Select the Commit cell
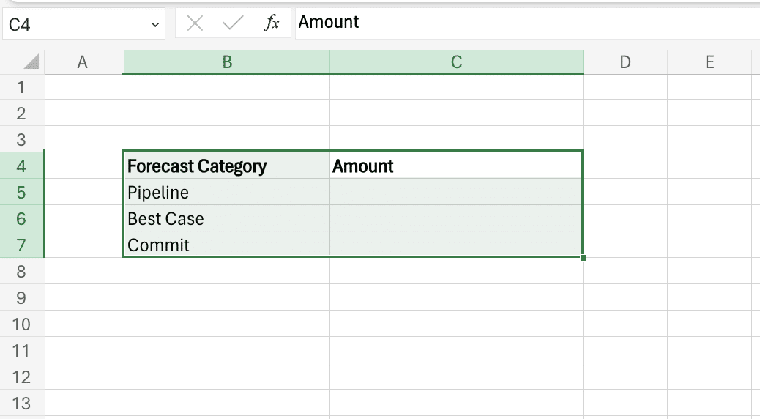 point(227,245)
